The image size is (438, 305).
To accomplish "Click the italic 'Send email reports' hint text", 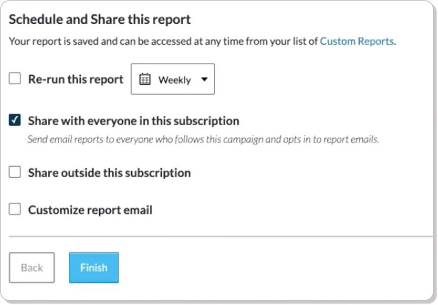I will coord(203,139).
